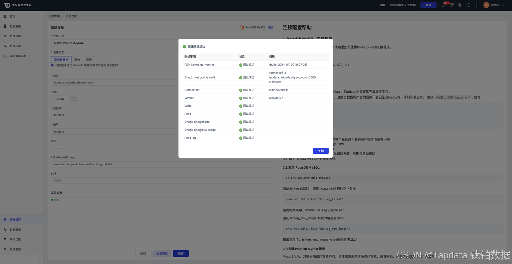
Task: Focus the 数据库 database name field
Action: (162, 115)
